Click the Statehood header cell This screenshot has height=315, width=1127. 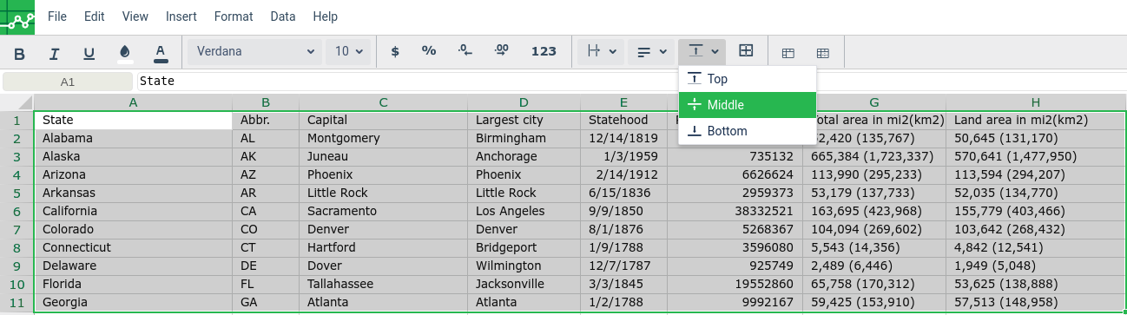click(623, 120)
